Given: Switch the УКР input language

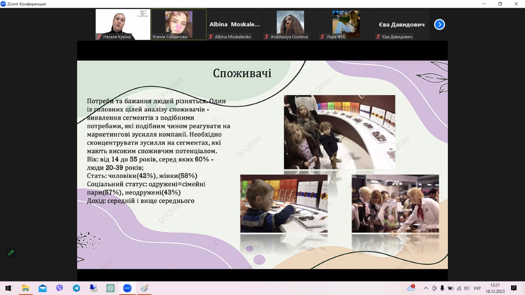Looking at the screenshot, I should 477,288.
